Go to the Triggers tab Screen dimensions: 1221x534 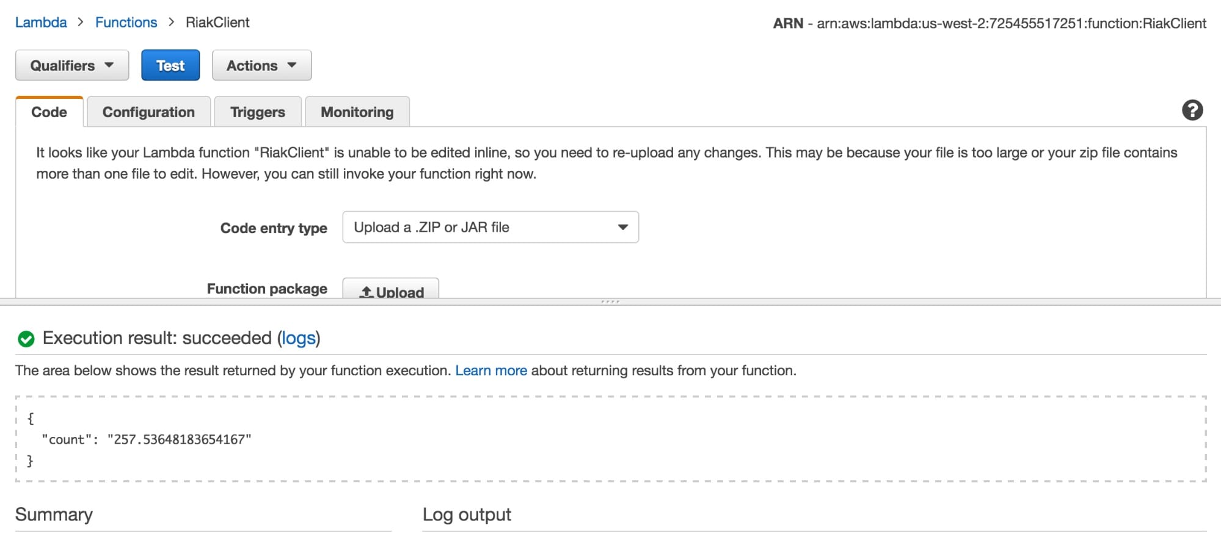tap(257, 112)
